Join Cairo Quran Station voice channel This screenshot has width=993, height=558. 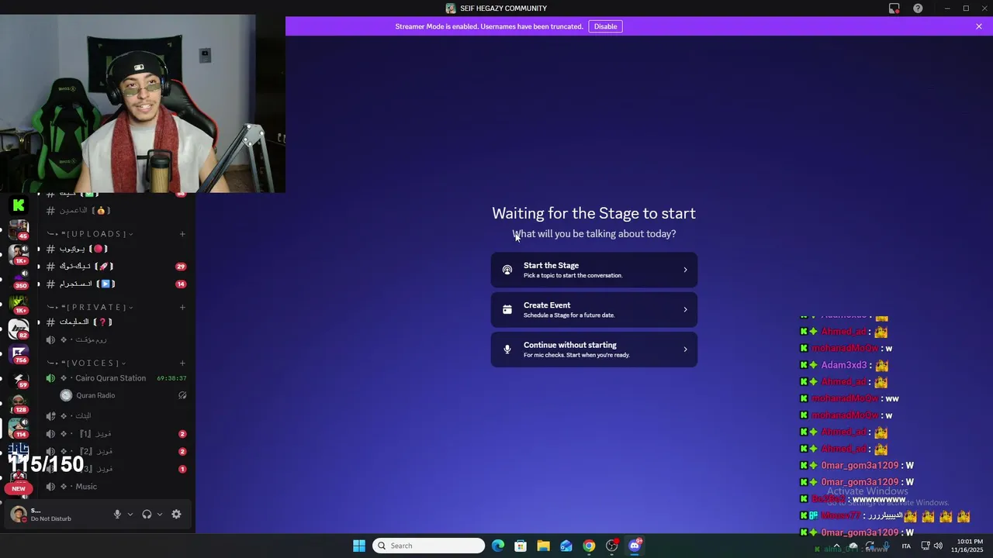pos(115,378)
